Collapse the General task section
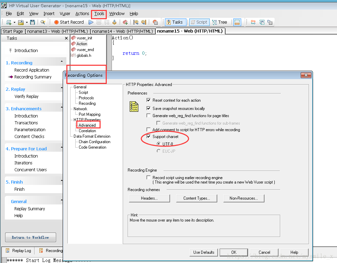Viewport: 337px width, 263px height. coord(62,200)
